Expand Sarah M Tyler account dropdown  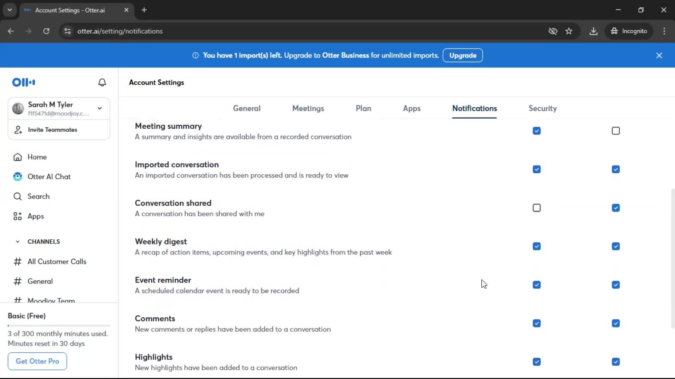pos(100,108)
